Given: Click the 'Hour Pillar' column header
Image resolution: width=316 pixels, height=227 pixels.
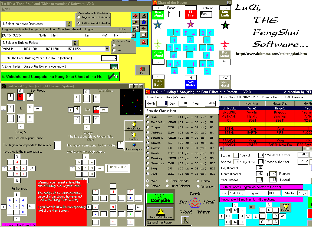Looking at the screenshot, I should pos(252,104).
